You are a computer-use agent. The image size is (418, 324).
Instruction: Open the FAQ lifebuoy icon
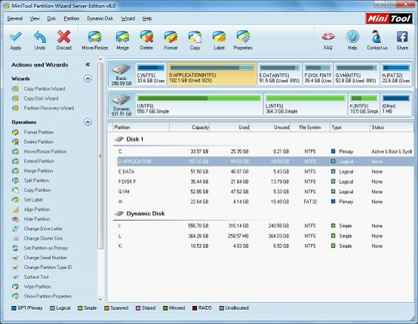click(x=328, y=37)
